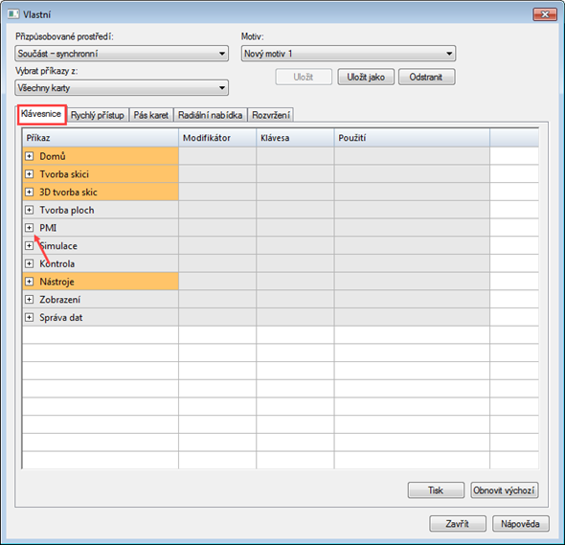The height and width of the screenshot is (545, 565).
Task: Expand the Simulace command group
Action: pyautogui.click(x=29, y=246)
